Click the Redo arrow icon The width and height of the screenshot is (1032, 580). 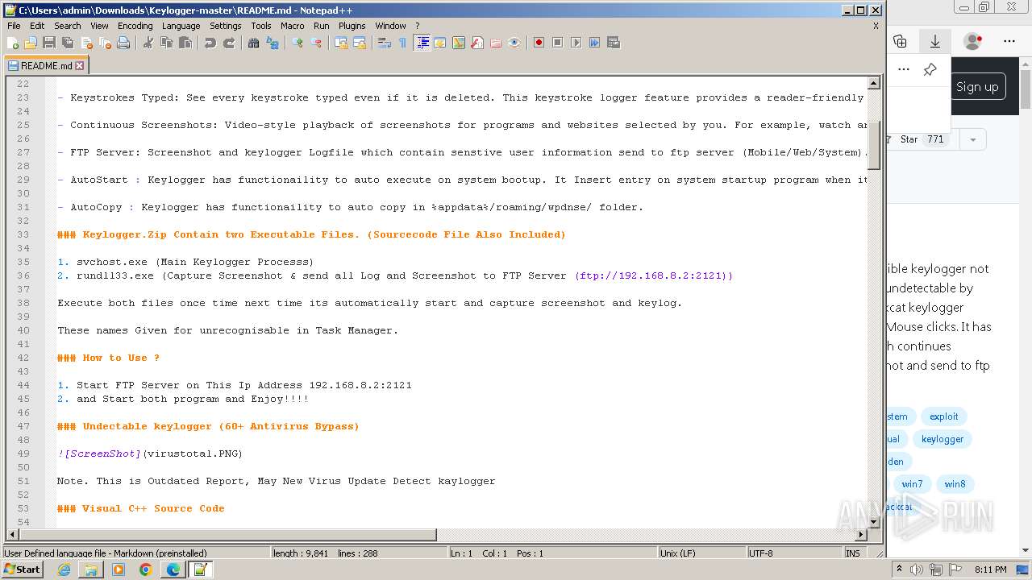pos(228,43)
